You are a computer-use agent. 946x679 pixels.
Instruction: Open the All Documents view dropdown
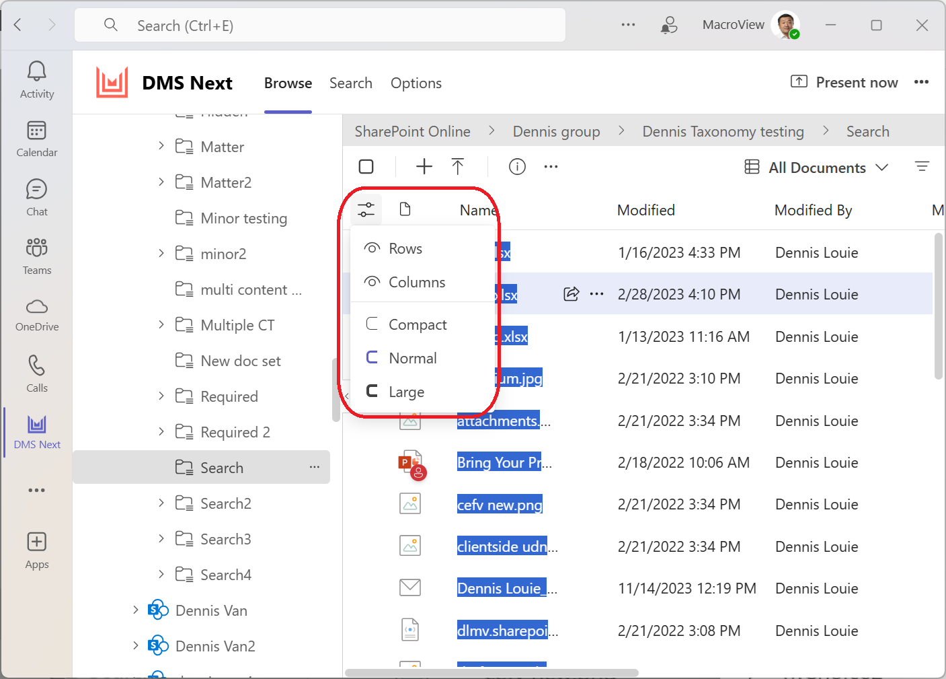[x=817, y=168]
